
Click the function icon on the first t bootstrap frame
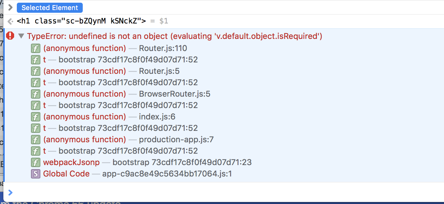point(35,60)
